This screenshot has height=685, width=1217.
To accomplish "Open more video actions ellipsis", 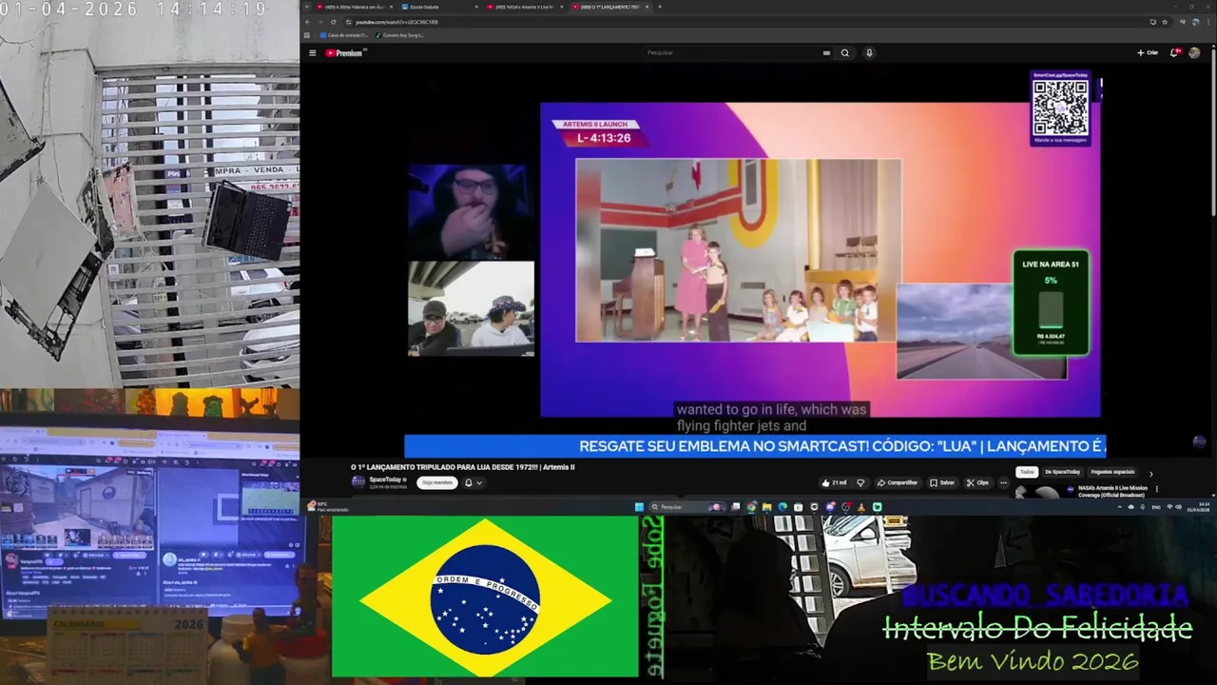I will click(1003, 482).
